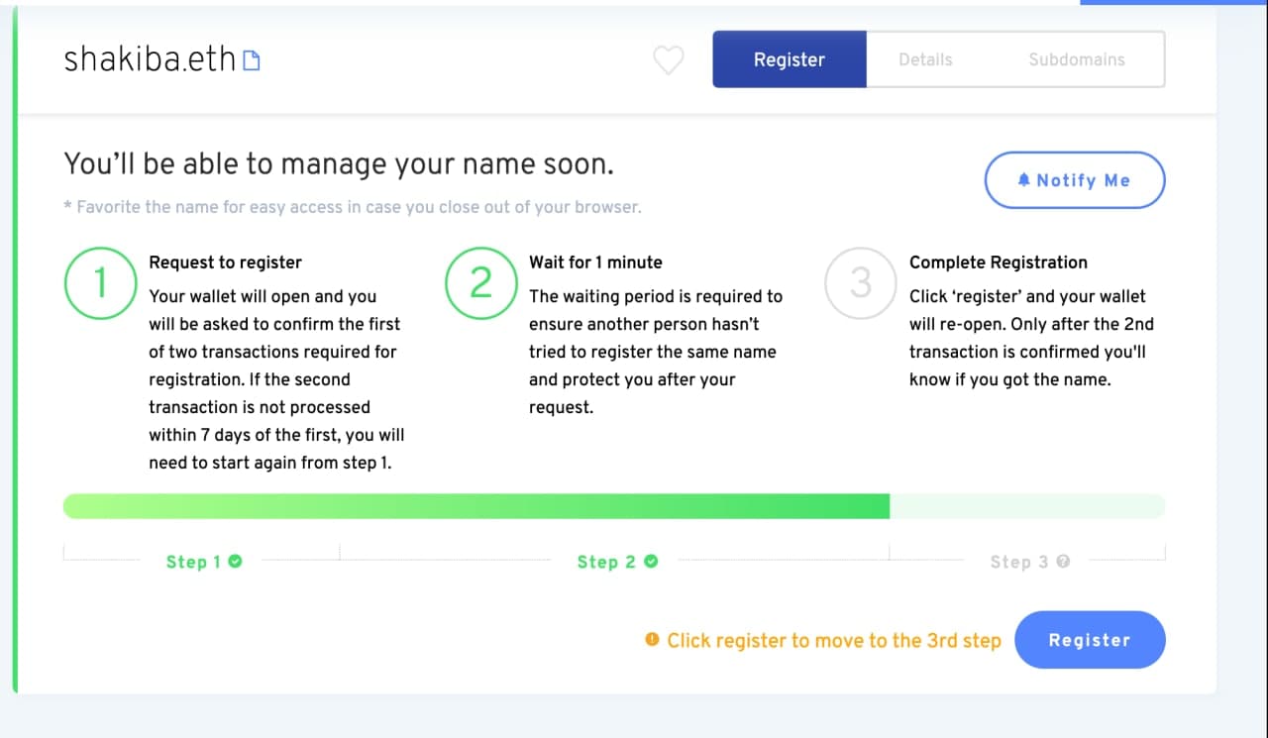
Task: Click orange warning icon beside register hint
Action: (x=652, y=640)
